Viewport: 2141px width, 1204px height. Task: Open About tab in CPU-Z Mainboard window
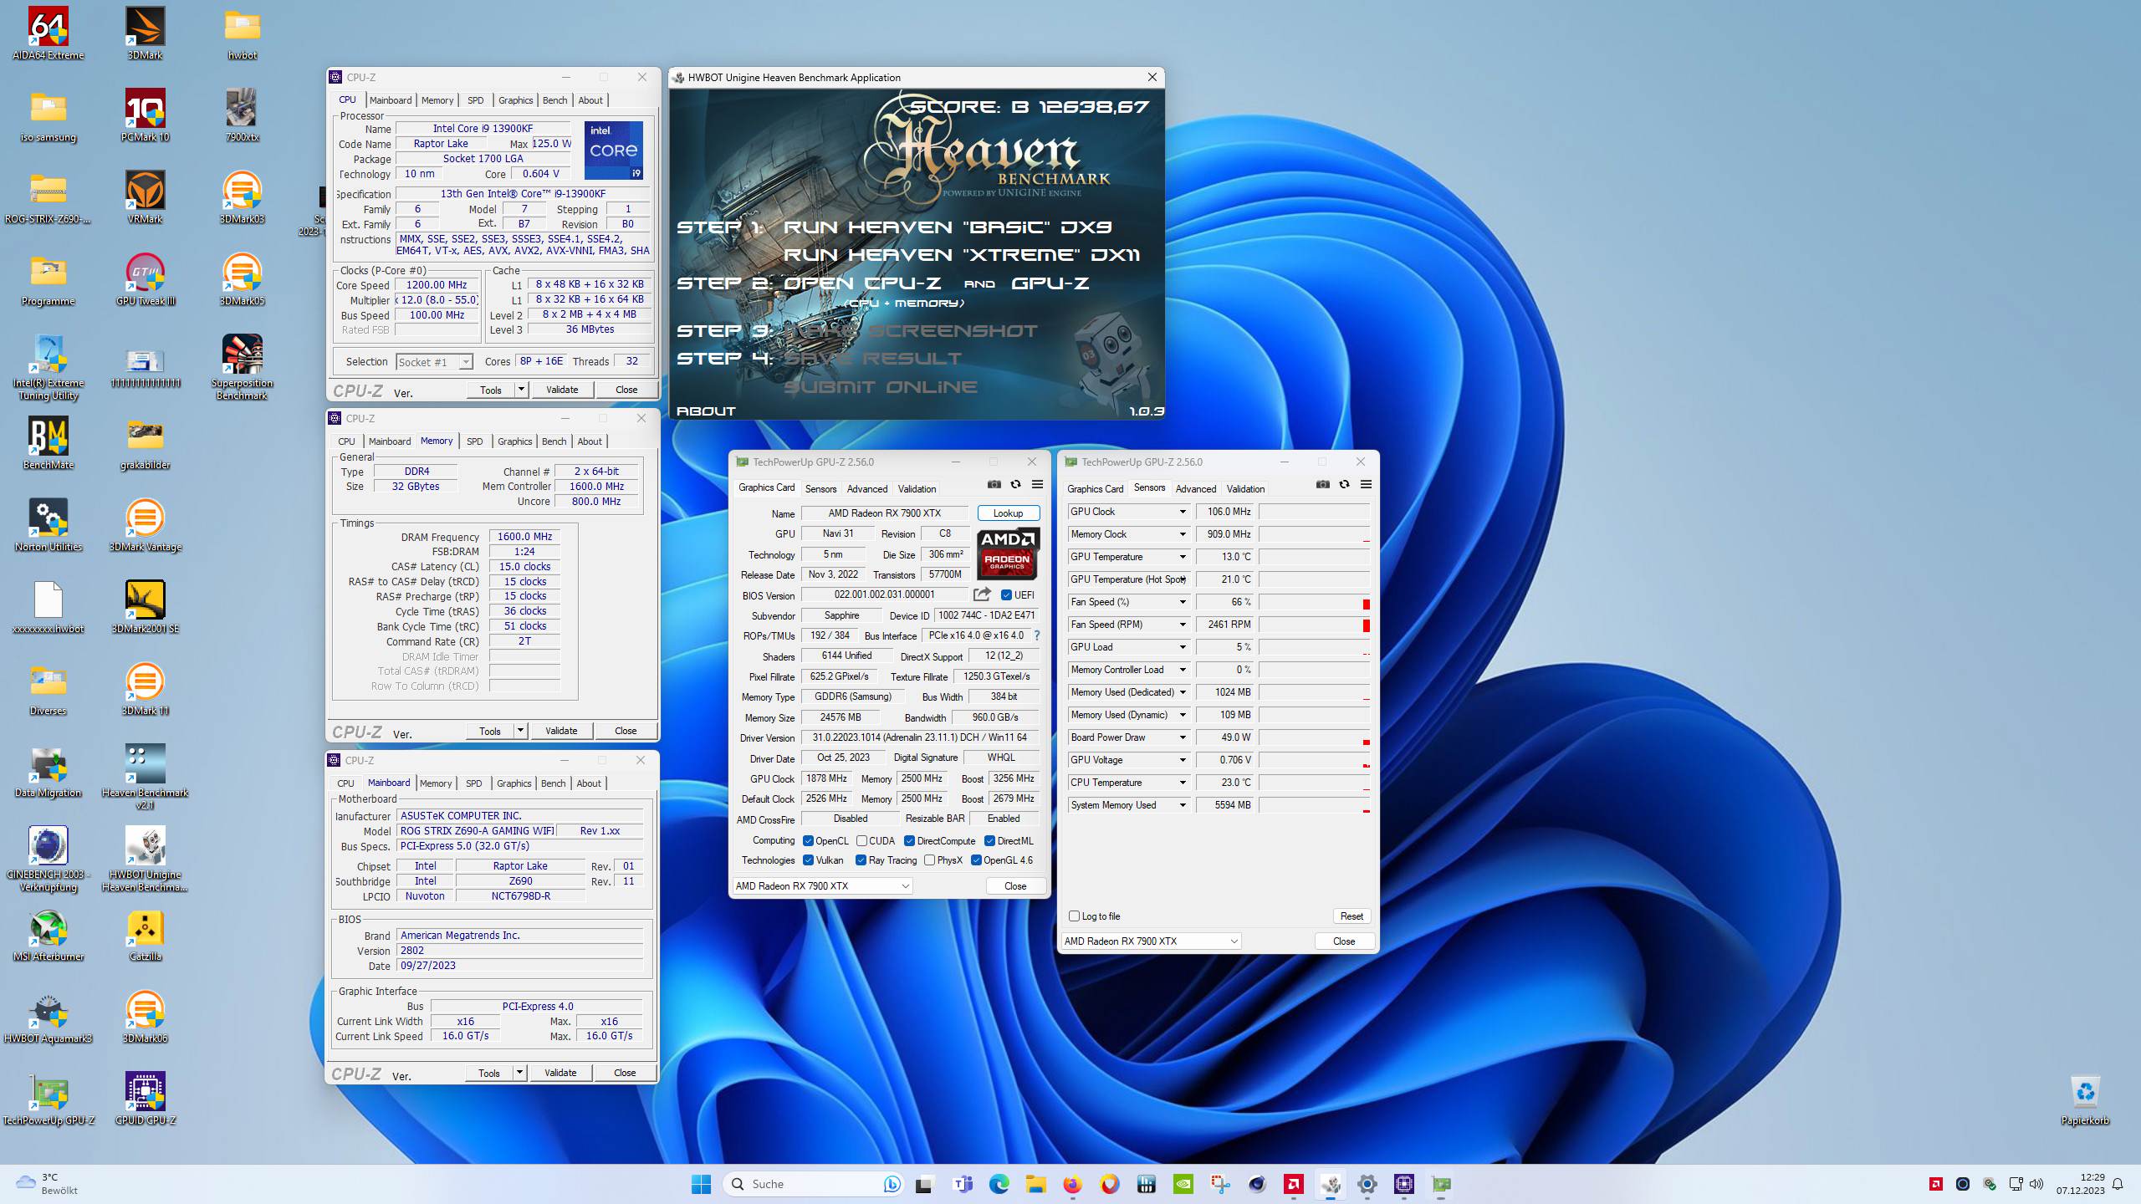(x=589, y=783)
